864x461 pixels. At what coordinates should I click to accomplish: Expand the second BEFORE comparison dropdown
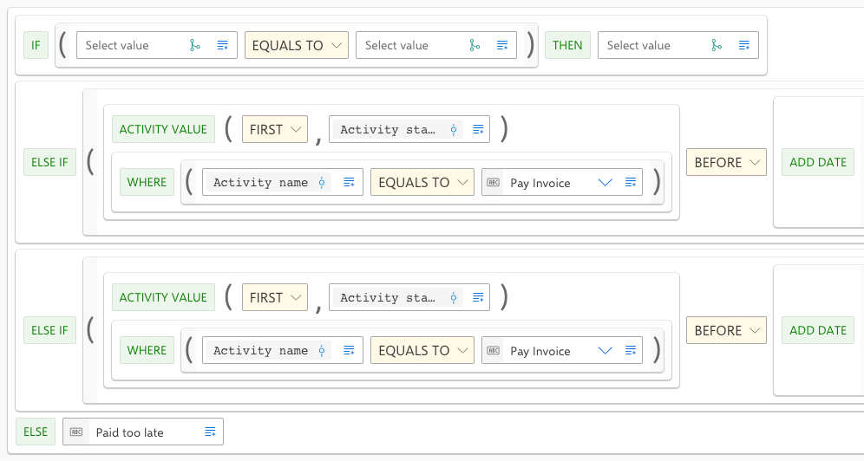coord(726,331)
